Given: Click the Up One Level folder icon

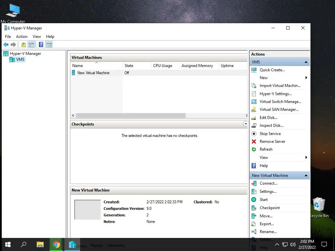Looking at the screenshot, I should pos(24,44).
